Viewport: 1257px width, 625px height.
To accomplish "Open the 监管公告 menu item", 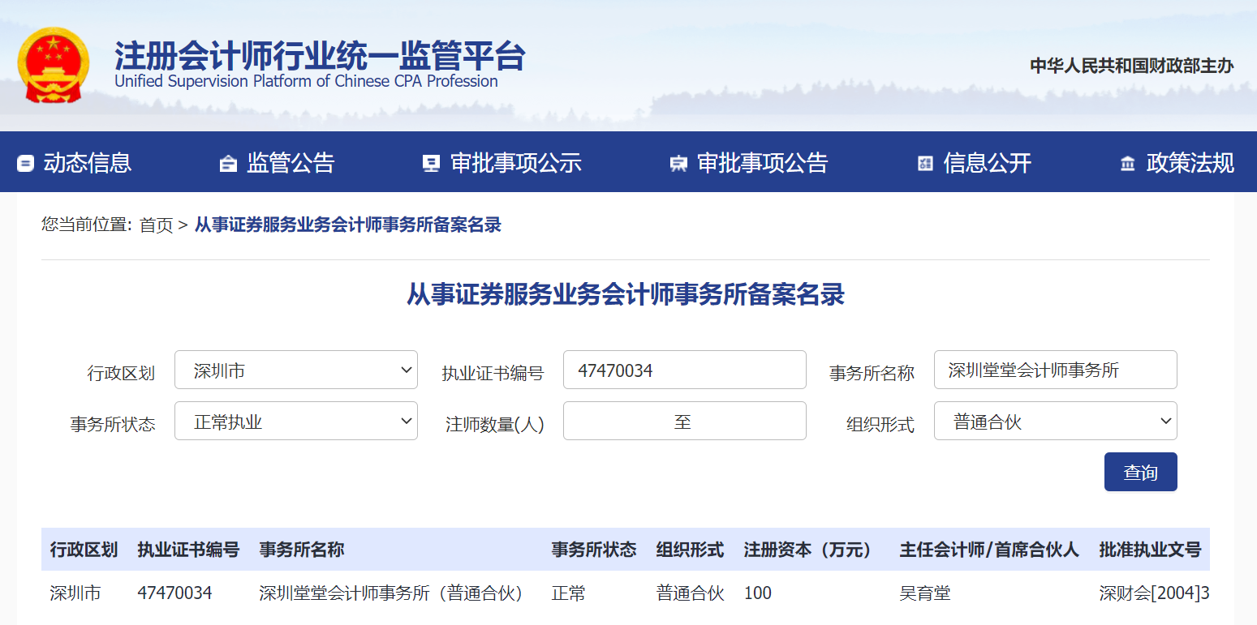I will (291, 163).
